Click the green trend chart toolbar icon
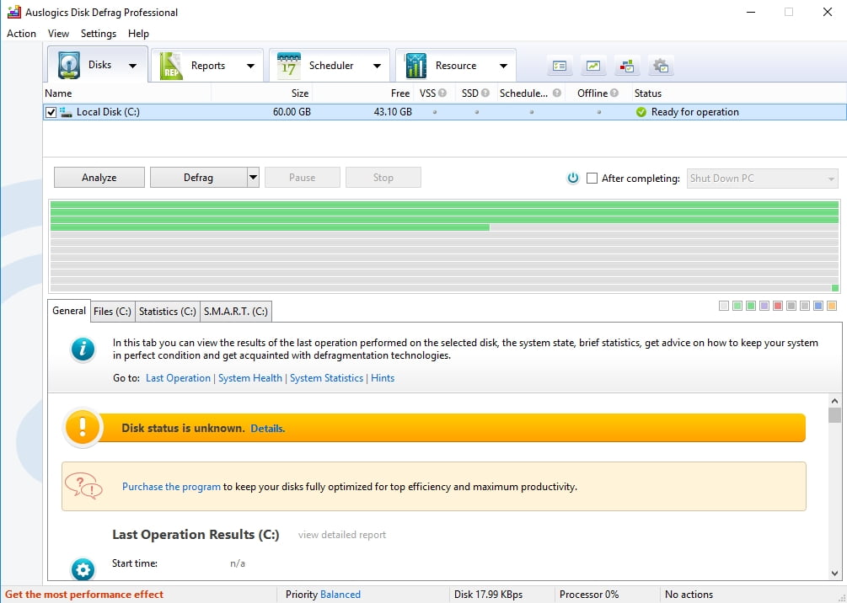This screenshot has height=603, width=847. click(593, 66)
